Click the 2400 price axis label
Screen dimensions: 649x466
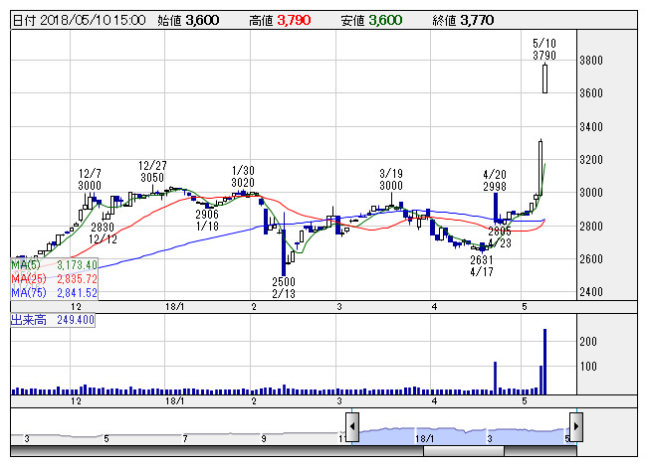tap(591, 292)
